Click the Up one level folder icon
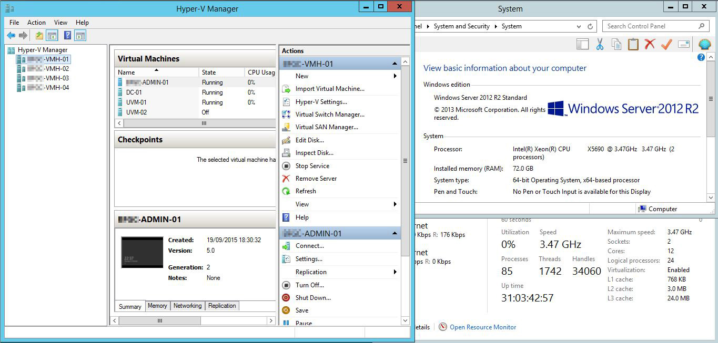 tap(39, 36)
